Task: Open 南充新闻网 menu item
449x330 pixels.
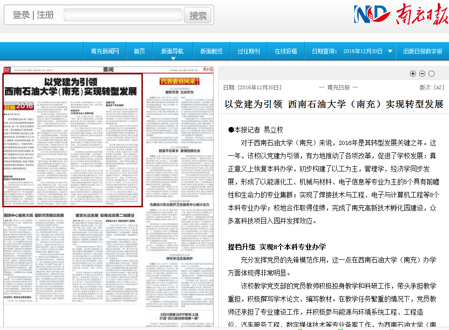Action: pyautogui.click(x=105, y=51)
